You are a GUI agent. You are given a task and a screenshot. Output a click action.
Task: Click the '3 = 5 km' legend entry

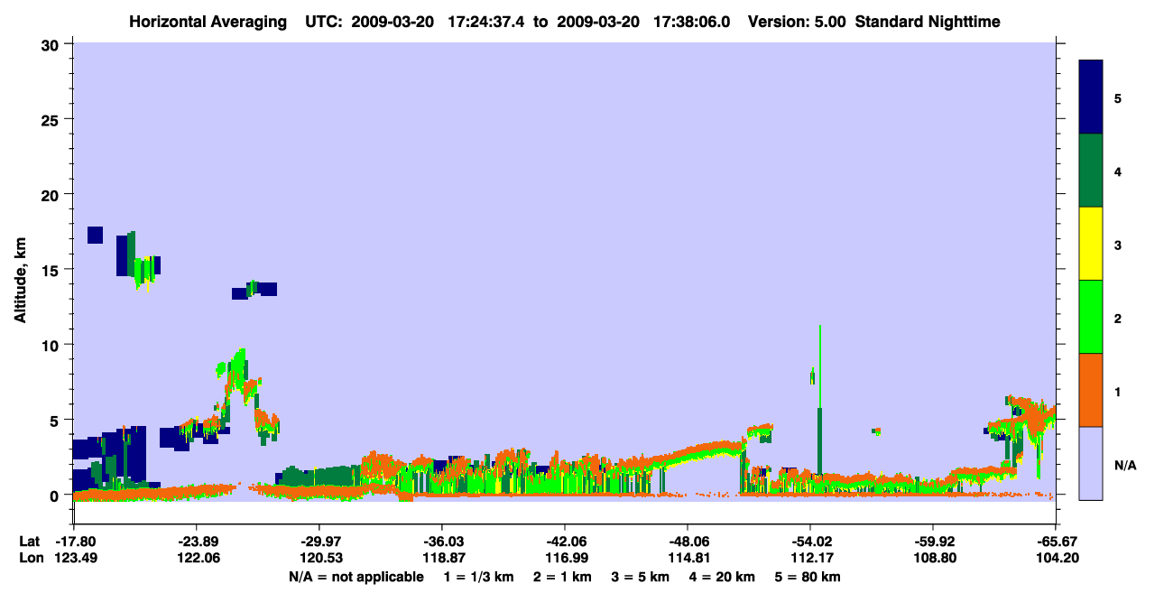pos(640,577)
